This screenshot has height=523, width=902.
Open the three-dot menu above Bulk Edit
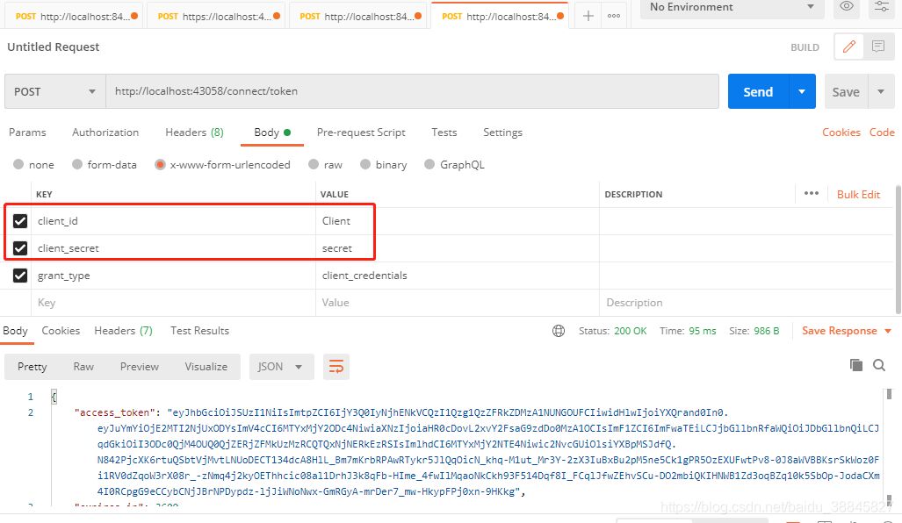click(x=811, y=194)
